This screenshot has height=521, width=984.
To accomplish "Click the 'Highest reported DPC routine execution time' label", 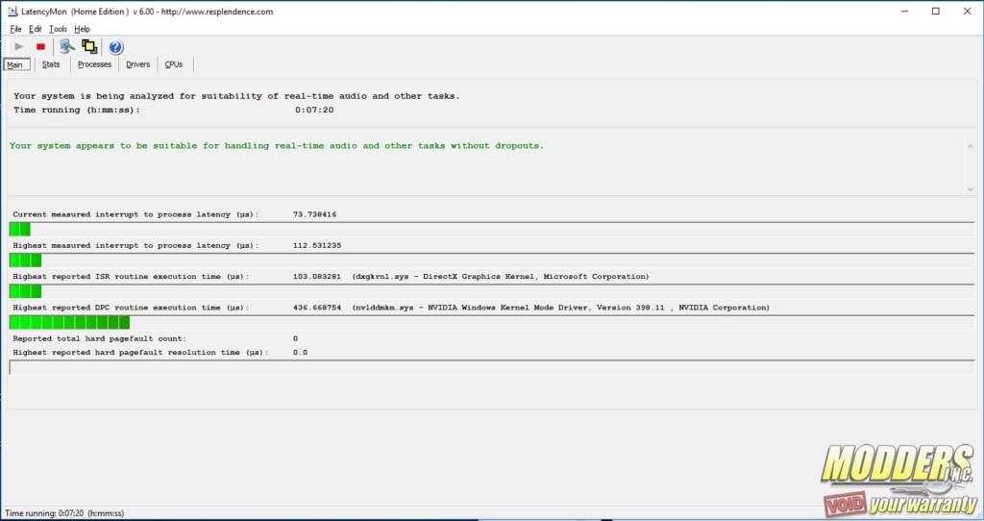I will (131, 309).
